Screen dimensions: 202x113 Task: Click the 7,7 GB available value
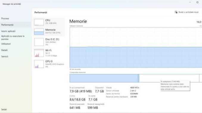[99, 91]
